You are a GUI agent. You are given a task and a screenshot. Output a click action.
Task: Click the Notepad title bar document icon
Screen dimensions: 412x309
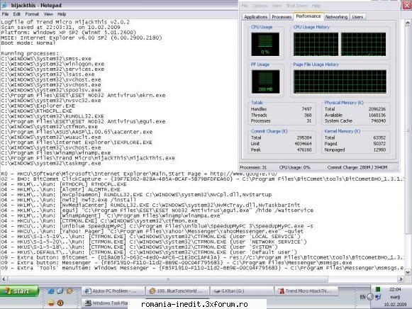pos(4,5)
